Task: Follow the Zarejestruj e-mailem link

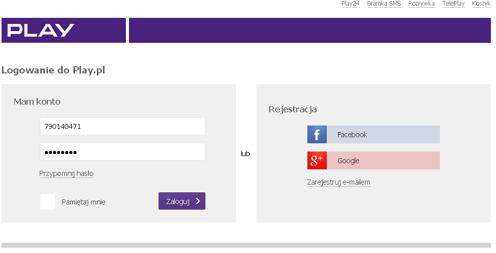Action: pyautogui.click(x=338, y=183)
